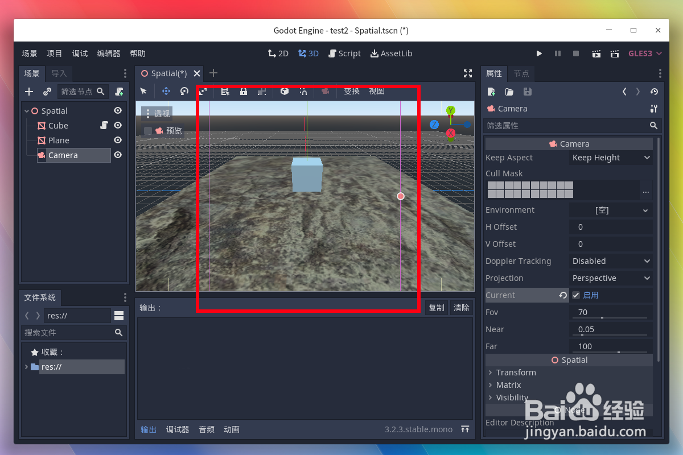Activate the Scale Mode tool
Screen dimensions: 683x455
click(x=203, y=91)
